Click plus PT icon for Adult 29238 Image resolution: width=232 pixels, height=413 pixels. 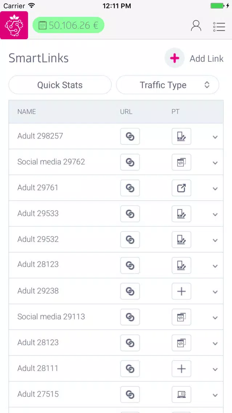(182, 291)
